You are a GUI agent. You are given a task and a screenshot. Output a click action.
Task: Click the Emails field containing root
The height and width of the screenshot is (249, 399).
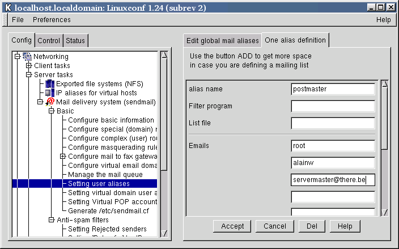333,146
